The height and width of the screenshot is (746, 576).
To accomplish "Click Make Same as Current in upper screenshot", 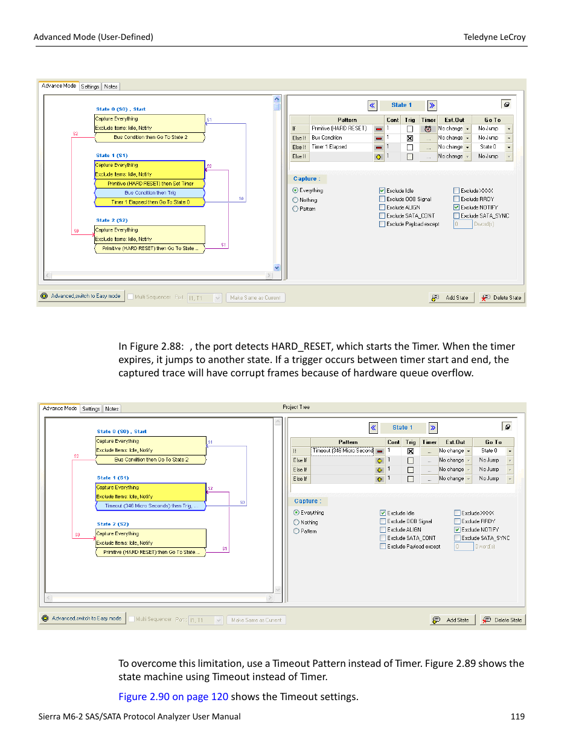I will coord(255,298).
